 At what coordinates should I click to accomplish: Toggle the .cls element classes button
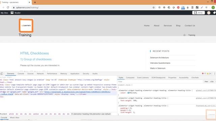coord(212,81)
